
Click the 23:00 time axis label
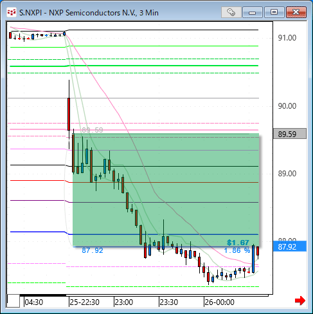tap(124, 302)
